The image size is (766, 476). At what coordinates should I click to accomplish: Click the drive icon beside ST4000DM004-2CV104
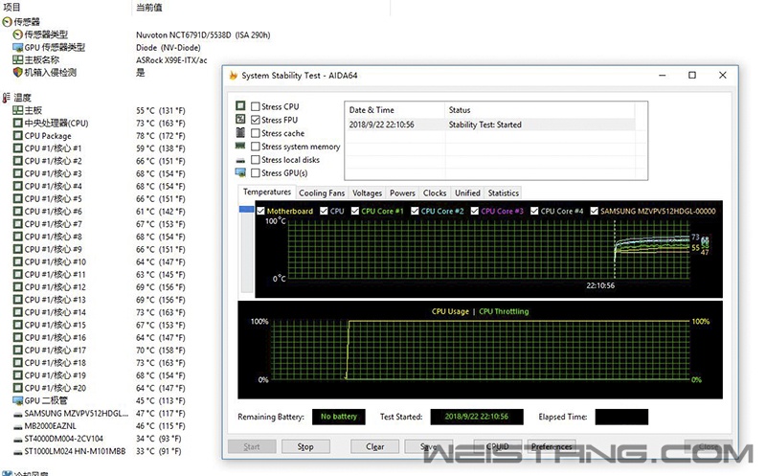click(17, 438)
